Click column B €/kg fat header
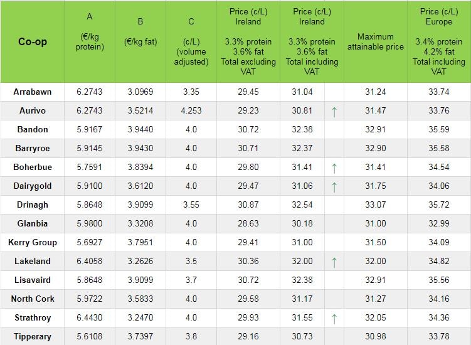 click(x=140, y=42)
